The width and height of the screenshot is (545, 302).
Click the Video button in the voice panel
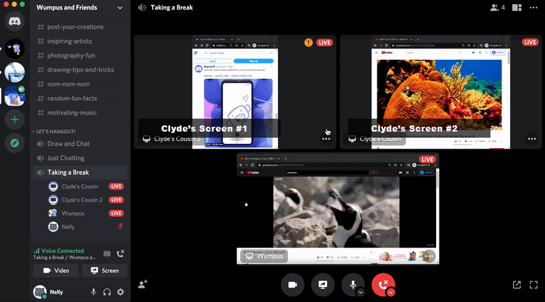click(56, 271)
